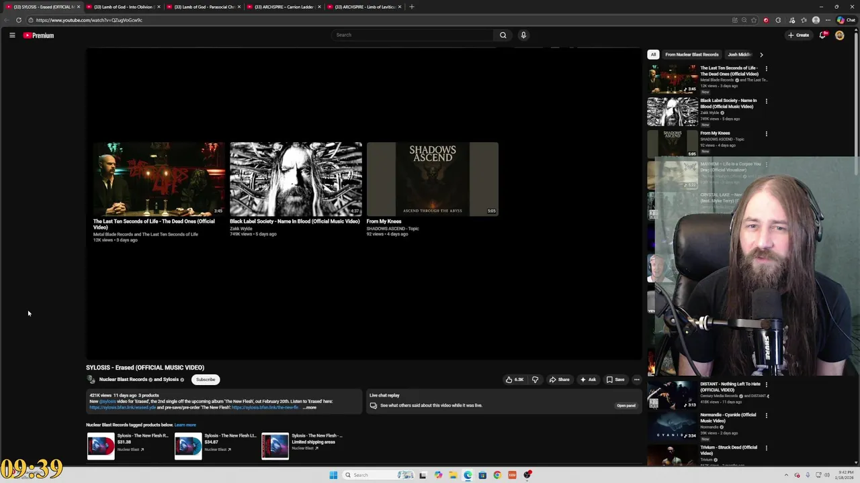Play endscreen Black Label Society video
Screen dimensions: 860x483
pos(296,179)
